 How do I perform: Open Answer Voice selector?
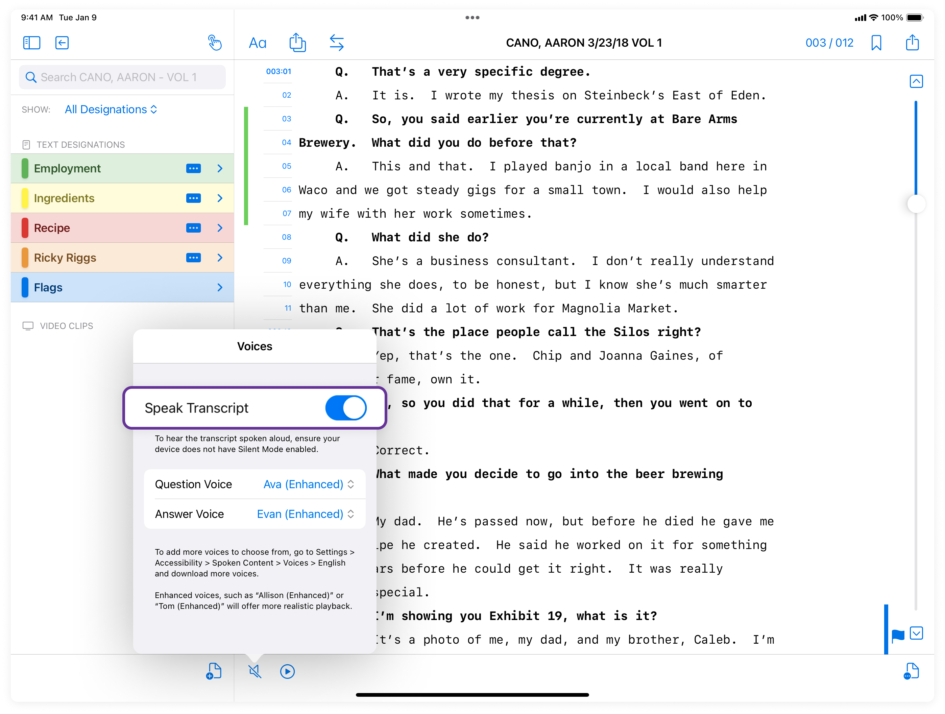[x=305, y=514]
